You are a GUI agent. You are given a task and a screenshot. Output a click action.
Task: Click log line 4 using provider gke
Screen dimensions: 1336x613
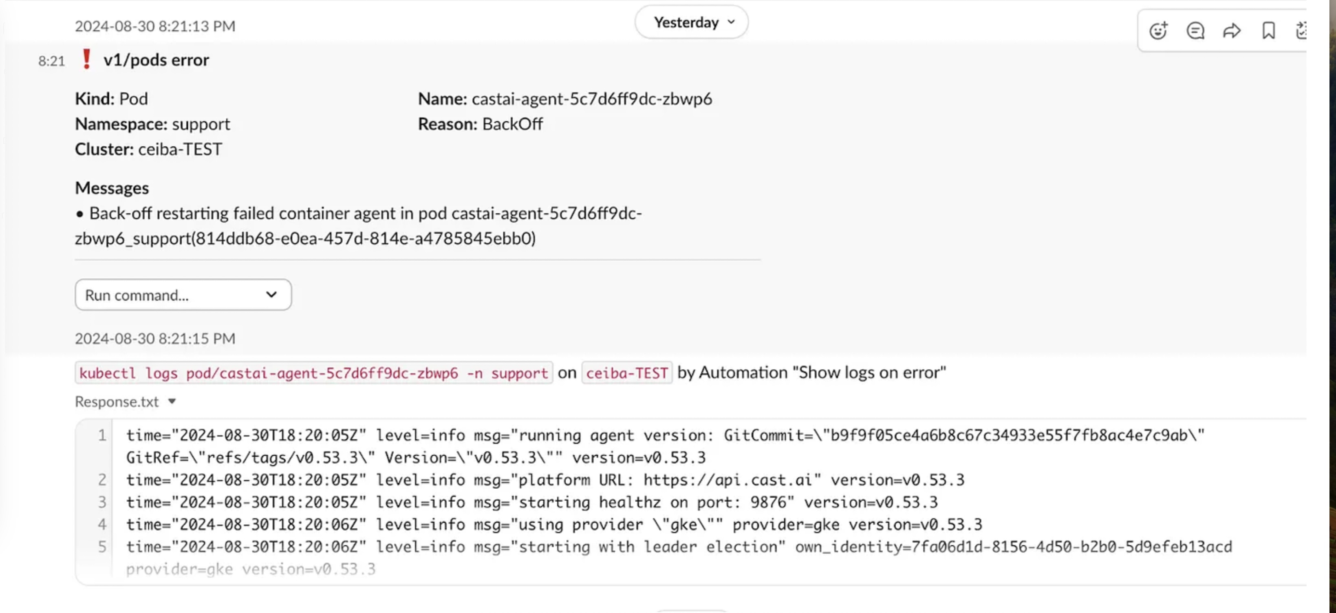[x=554, y=524]
